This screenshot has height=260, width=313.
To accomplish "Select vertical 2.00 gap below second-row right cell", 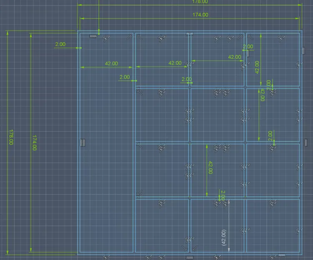I will tap(270, 136).
